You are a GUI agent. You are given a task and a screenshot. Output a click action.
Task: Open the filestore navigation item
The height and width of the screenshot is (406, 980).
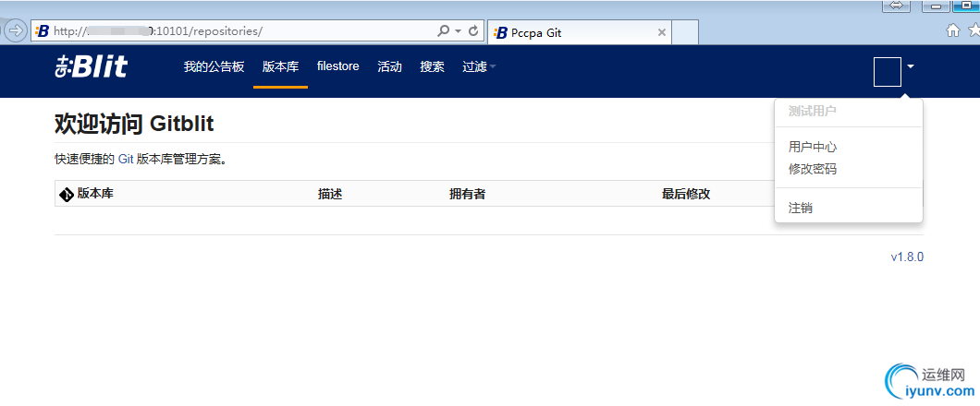point(338,66)
